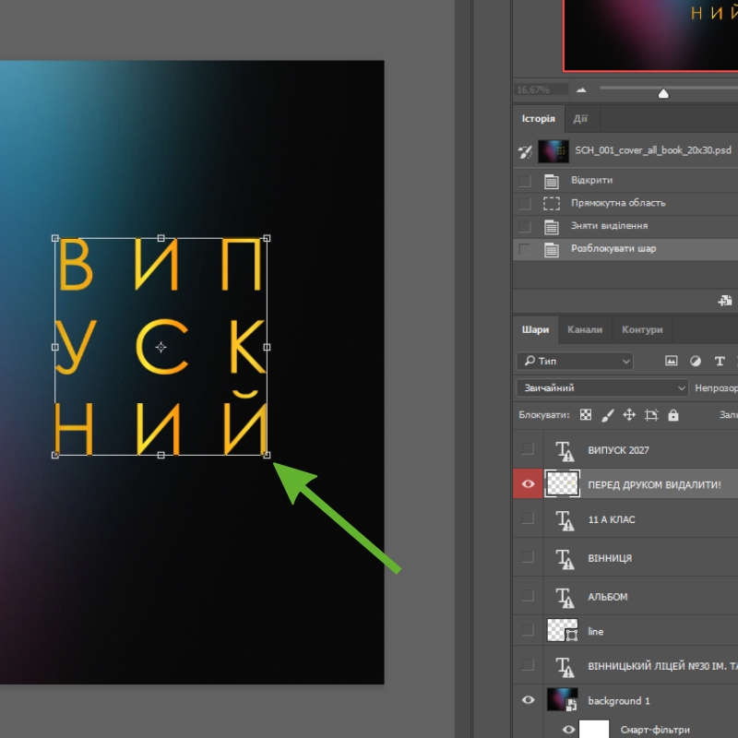Toggle history brush source box for Розблокувати шар
The image size is (738, 738).
pyautogui.click(x=524, y=249)
